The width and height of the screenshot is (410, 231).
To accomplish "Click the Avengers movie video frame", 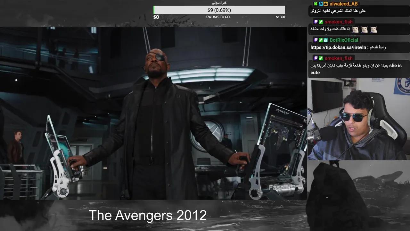I will (153, 113).
